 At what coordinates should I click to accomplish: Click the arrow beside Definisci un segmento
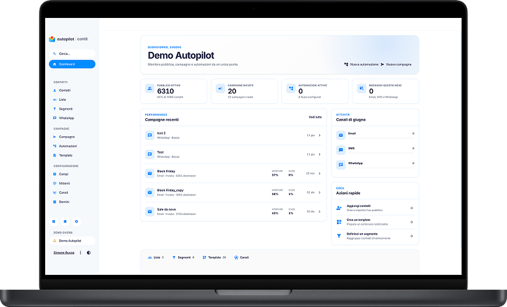tap(411, 236)
